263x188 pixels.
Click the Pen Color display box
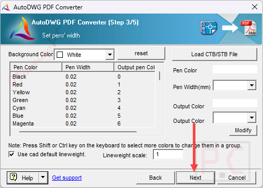click(235, 69)
